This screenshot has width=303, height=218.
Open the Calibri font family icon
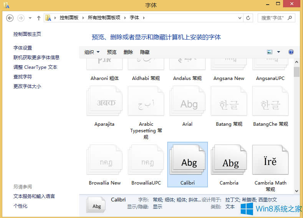point(187,160)
